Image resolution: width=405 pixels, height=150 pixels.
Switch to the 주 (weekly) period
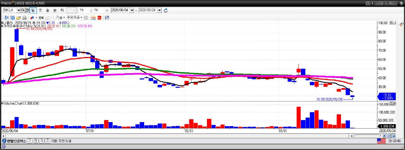40,10
